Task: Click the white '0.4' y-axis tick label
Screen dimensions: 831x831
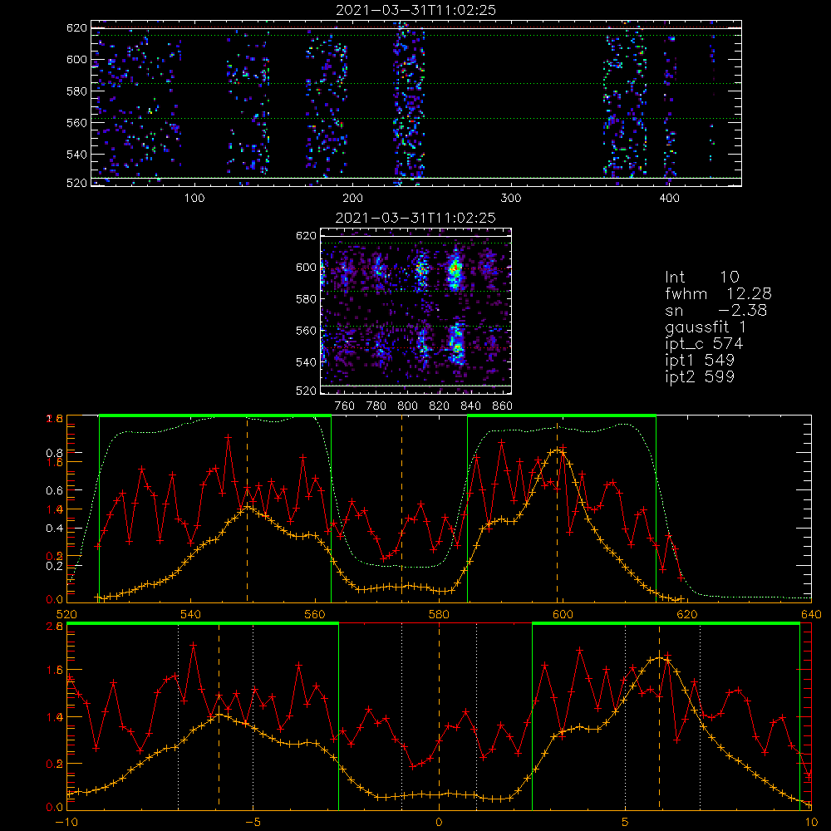Action: [55, 529]
